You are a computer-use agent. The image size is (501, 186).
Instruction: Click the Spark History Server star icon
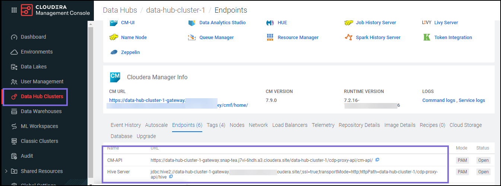348,37
